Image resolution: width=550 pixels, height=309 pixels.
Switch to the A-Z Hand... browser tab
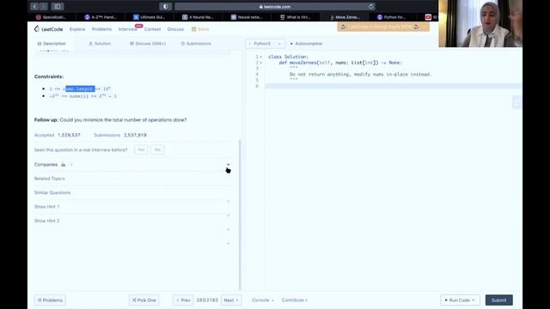101,17
